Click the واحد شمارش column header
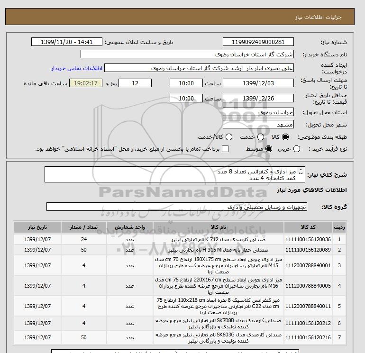This screenshot has height=353, width=365. [x=130, y=227]
